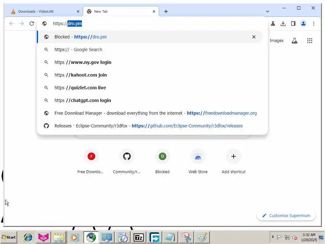Select the Blocked - https://dro.pm suggestion
This screenshot has height=244, width=325.
tap(150, 37)
